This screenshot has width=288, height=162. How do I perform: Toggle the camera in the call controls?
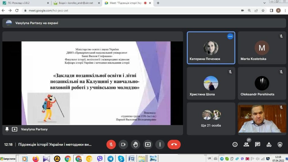[123, 145]
